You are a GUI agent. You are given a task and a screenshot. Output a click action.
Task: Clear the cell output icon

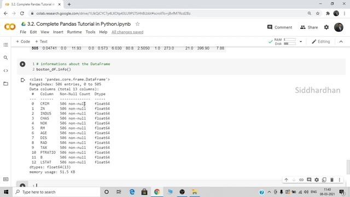(22, 80)
